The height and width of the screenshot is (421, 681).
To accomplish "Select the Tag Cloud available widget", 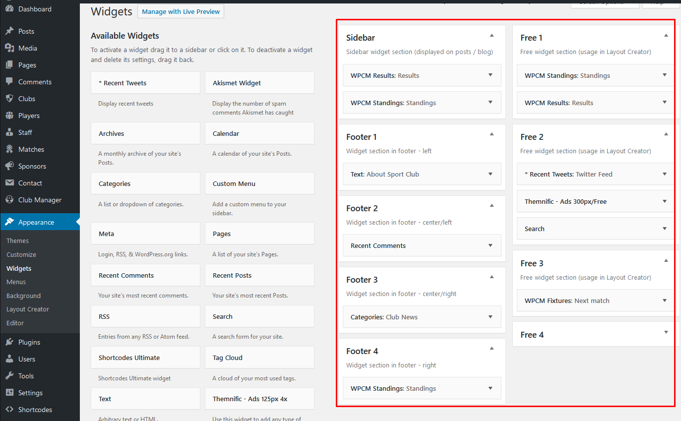I will (259, 358).
